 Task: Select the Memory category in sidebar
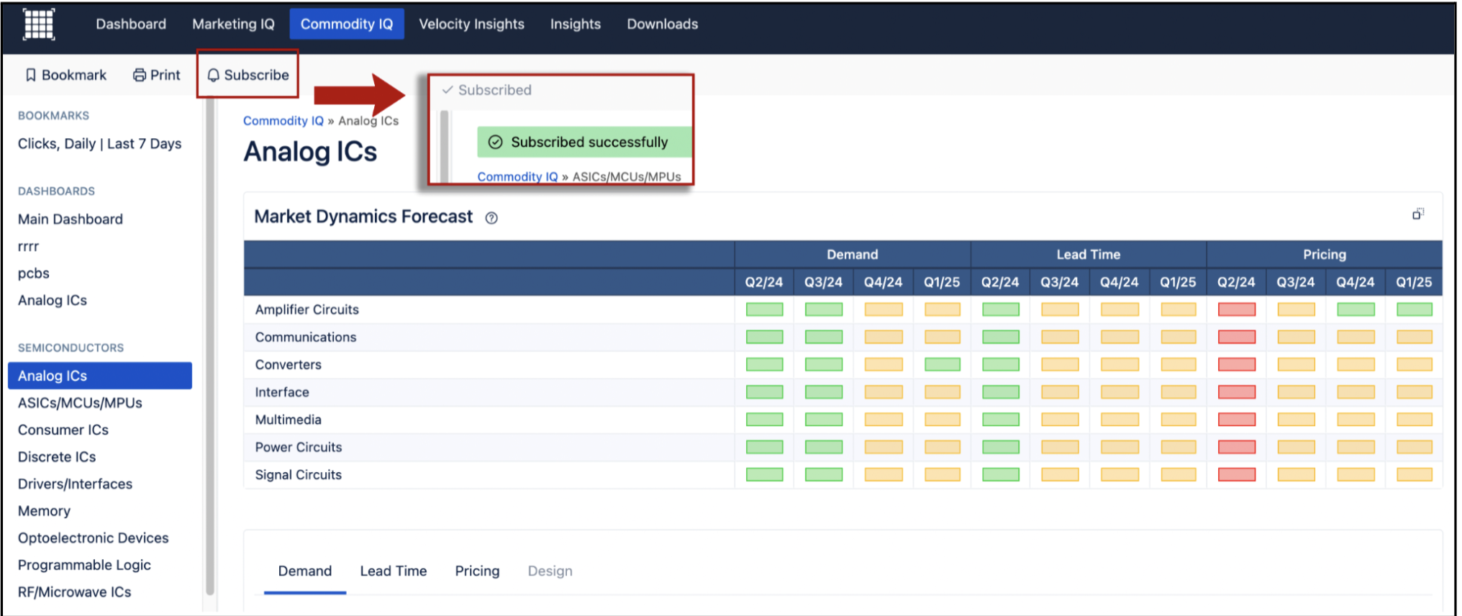tap(44, 511)
